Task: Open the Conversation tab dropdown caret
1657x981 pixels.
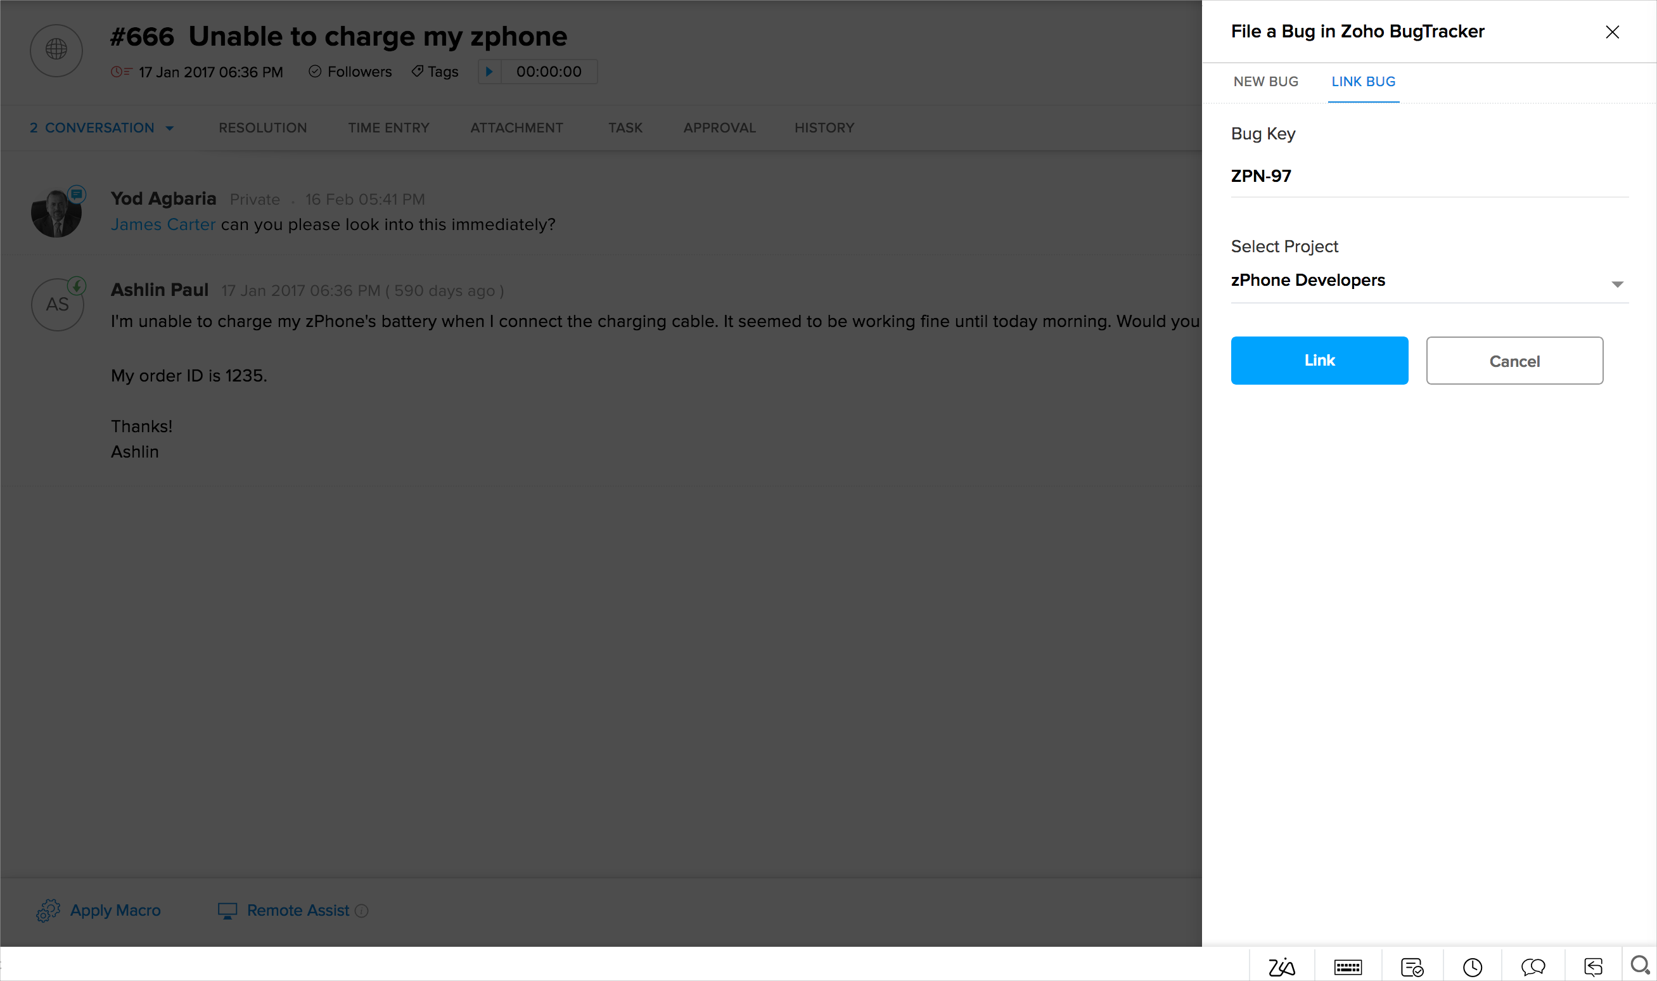Action: pyautogui.click(x=170, y=128)
